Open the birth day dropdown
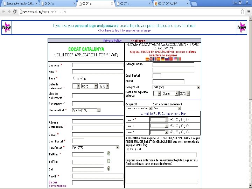 pos(76,86)
